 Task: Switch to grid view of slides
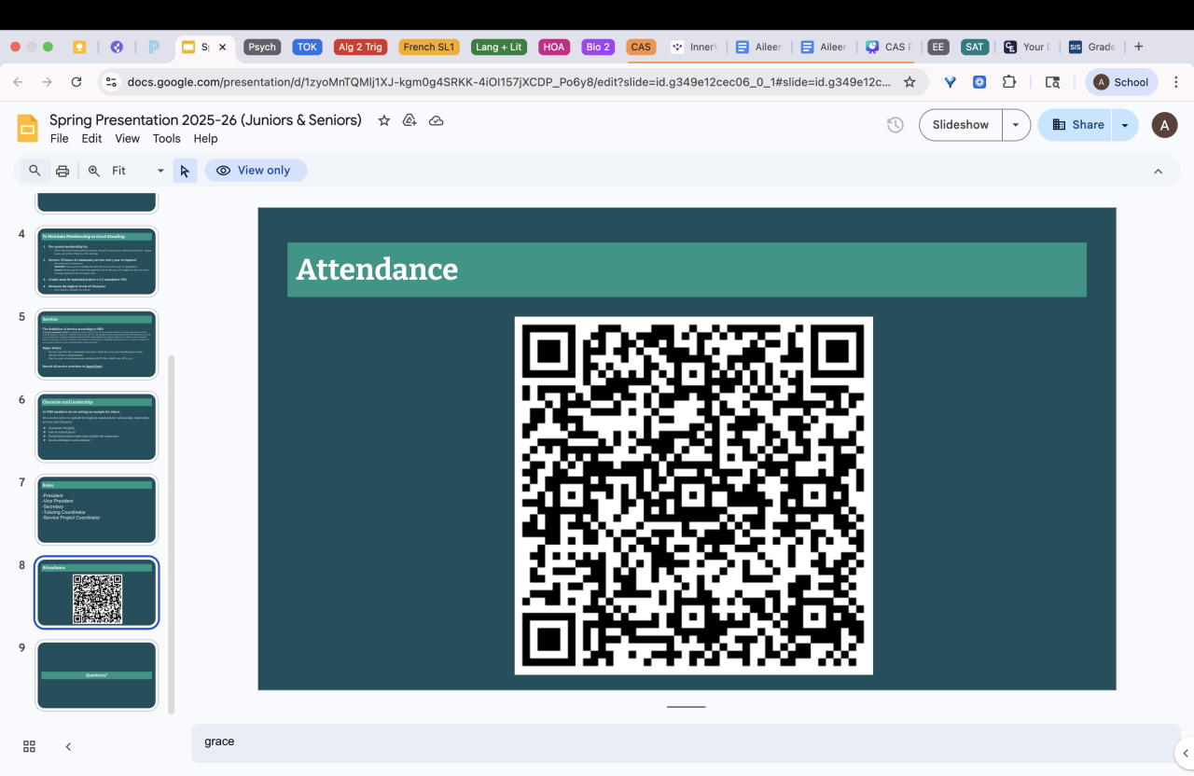(29, 746)
